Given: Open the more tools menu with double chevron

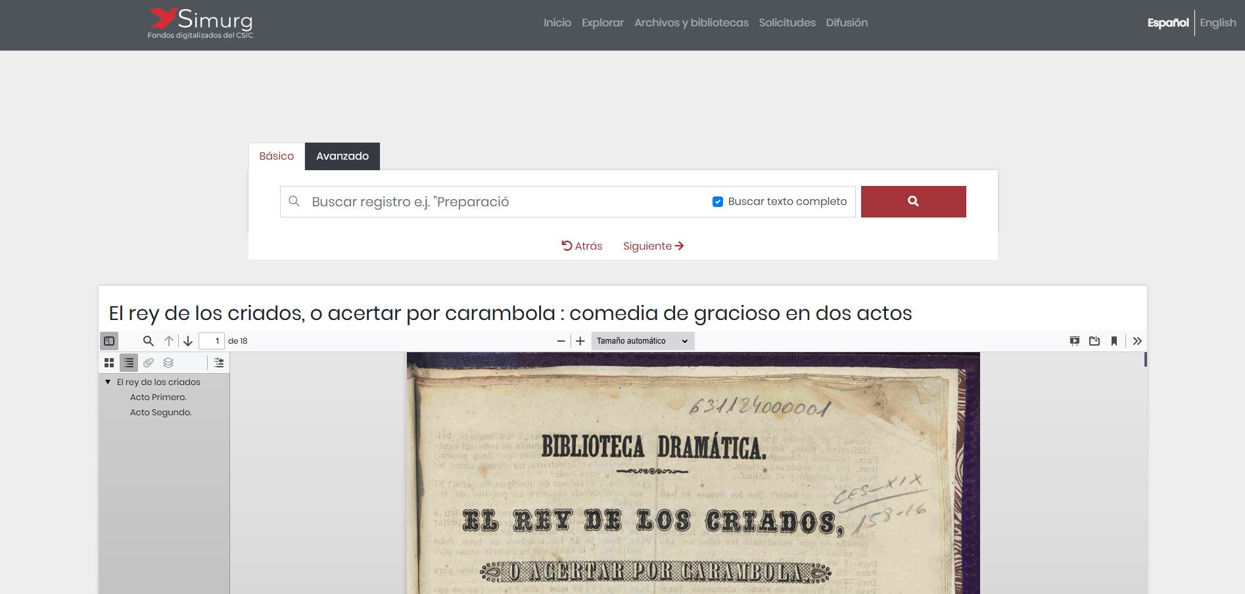Looking at the screenshot, I should (x=1137, y=341).
